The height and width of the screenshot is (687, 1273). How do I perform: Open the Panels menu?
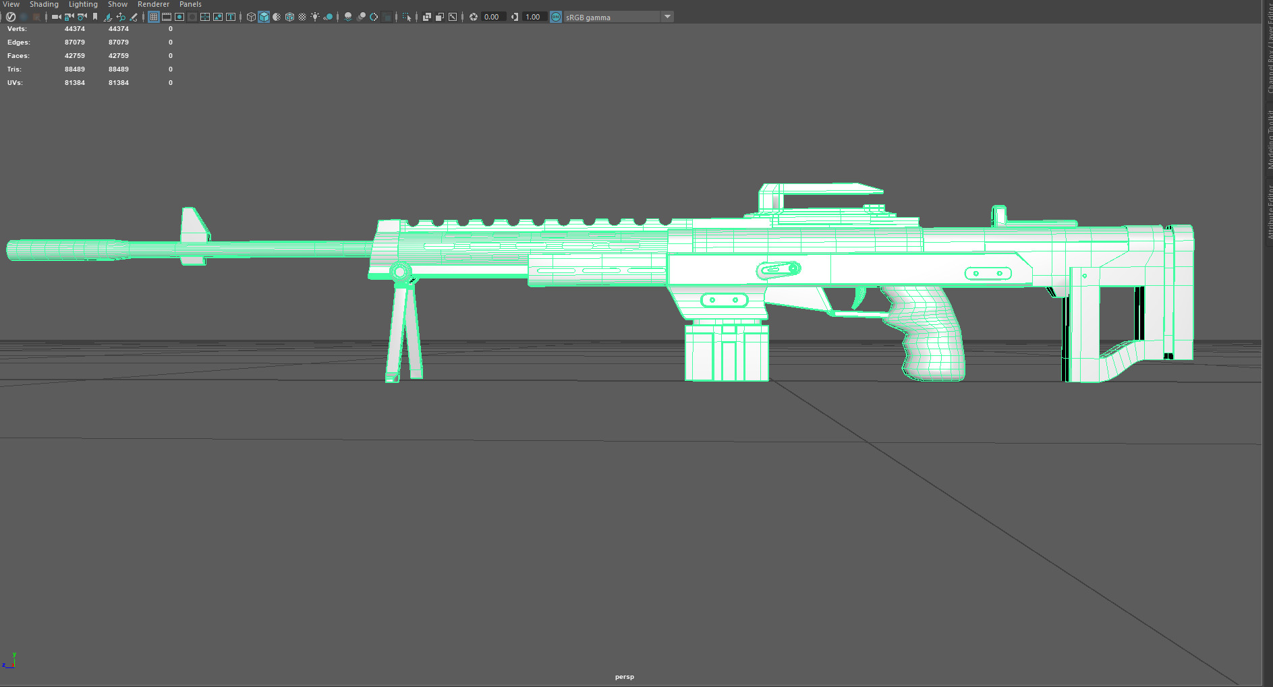(x=190, y=4)
